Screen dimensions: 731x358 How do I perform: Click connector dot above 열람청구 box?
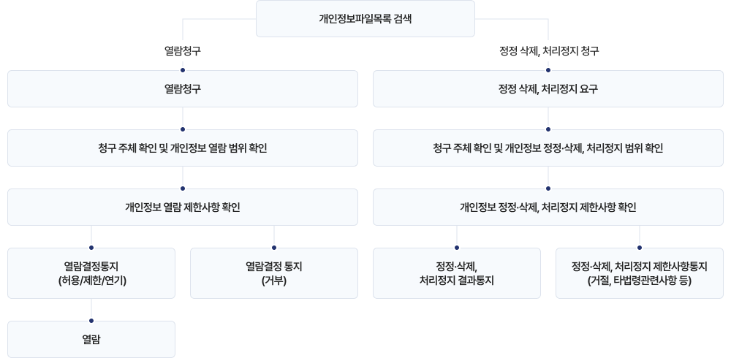point(183,70)
